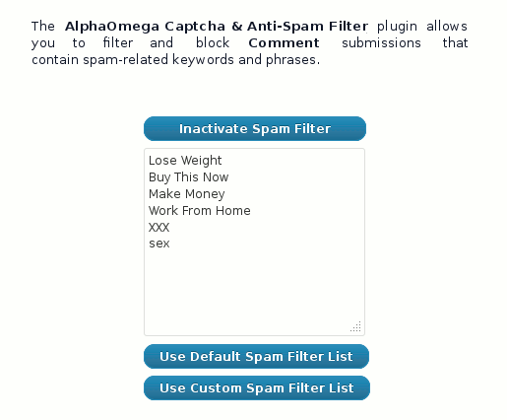Click the 'Buy This Now' keyword line

(188, 177)
